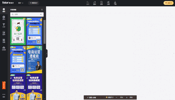Click the Save icon in top toolbar
The image size is (175, 100).
101,3
